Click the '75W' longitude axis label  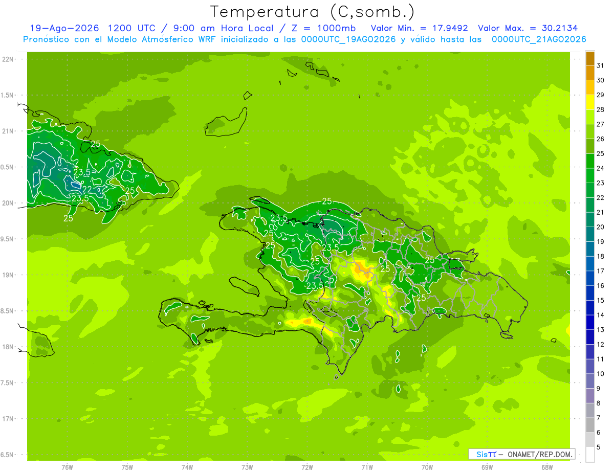127,467
